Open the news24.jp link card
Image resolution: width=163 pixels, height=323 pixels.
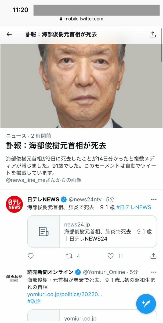click(x=92, y=231)
